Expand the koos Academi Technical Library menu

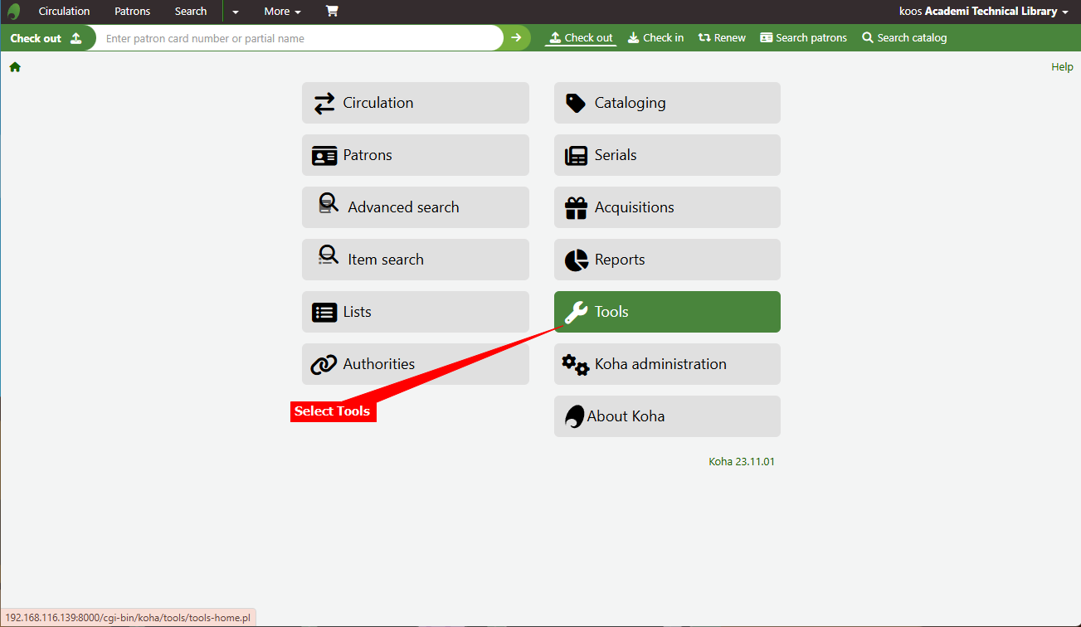click(x=983, y=12)
